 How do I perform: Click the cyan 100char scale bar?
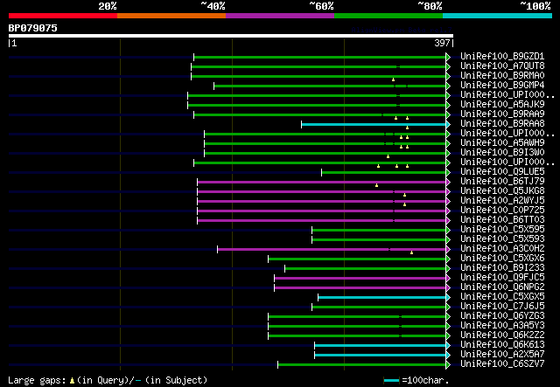(391, 381)
